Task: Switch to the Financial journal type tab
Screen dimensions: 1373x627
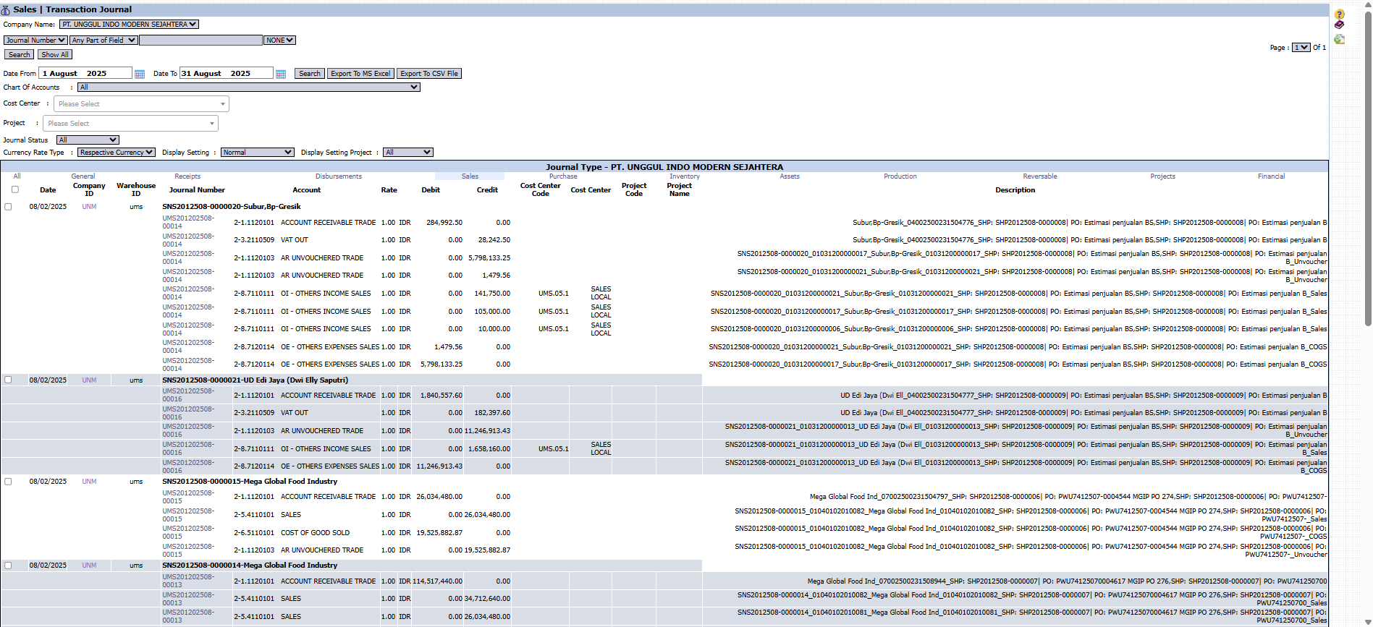Action: (x=1271, y=176)
